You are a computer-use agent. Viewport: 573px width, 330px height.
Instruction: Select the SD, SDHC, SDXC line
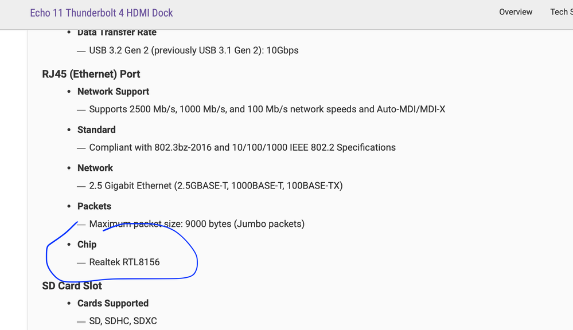(123, 321)
